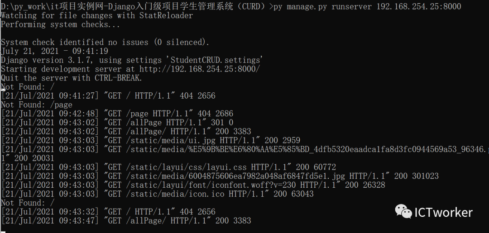Screen dimensions: 489x233
Task: Click the 'Watching for file changes with StatReloader' line
Action: click(x=97, y=15)
